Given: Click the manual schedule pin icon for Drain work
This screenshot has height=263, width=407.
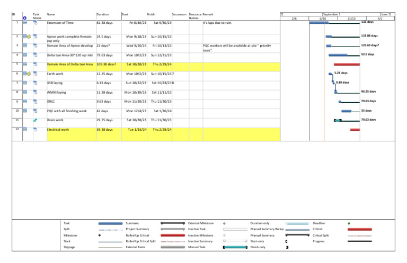Looking at the screenshot, I should pos(36,120).
